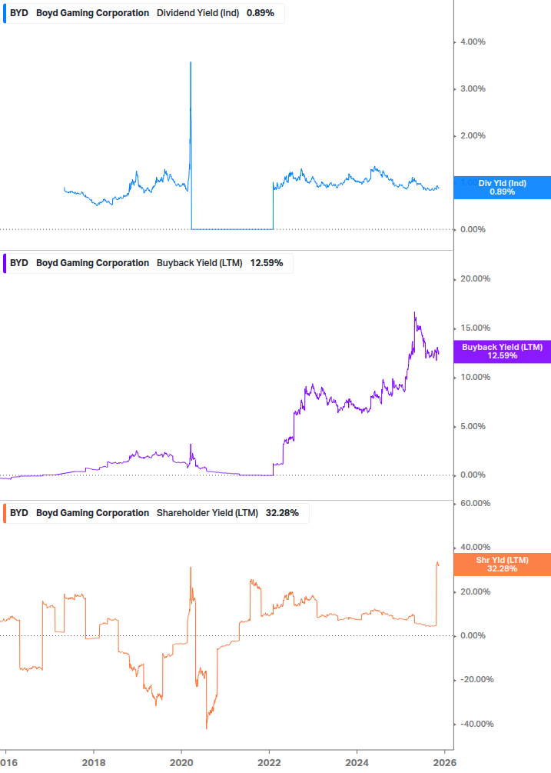This screenshot has width=551, height=773.
Task: Click the 2020 label on the time axis
Action: [x=181, y=763]
